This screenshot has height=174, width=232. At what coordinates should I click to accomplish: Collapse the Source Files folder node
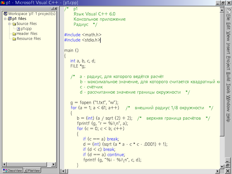pyautogui.click(x=10, y=24)
